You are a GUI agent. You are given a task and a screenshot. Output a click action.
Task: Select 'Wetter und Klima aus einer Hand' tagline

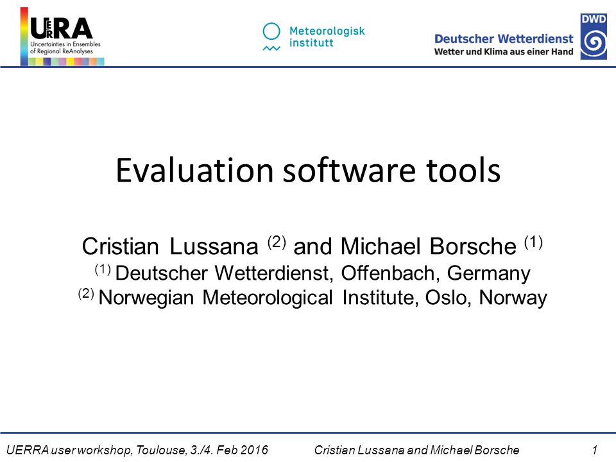tap(504, 51)
